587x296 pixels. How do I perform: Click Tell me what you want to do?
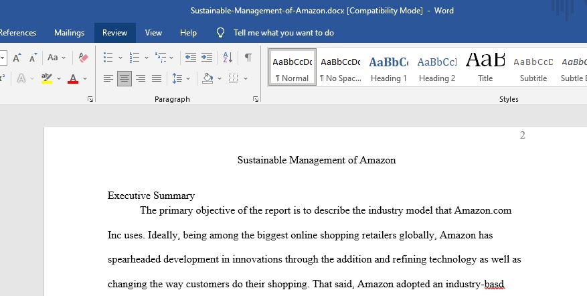[283, 33]
